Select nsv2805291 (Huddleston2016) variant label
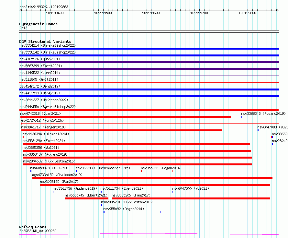 tap(127, 202)
